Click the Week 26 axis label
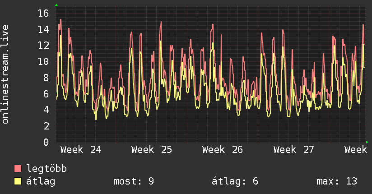 [223, 150]
